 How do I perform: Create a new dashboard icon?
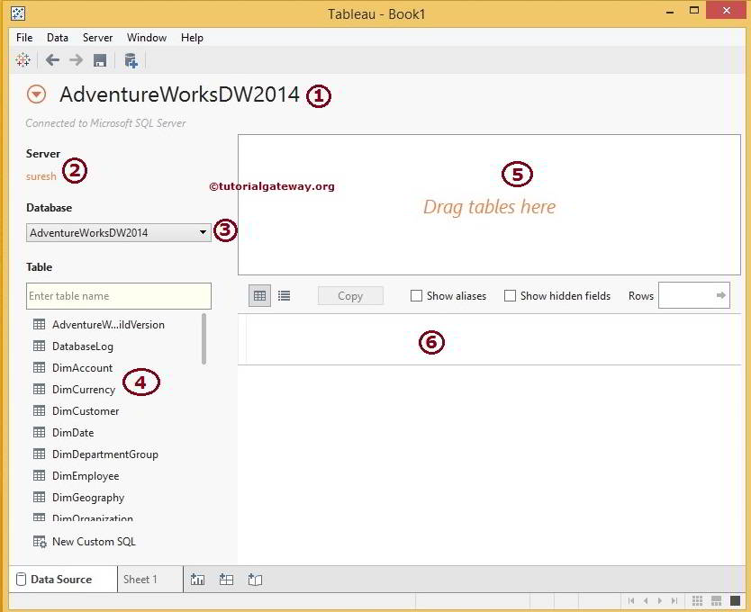pos(226,580)
